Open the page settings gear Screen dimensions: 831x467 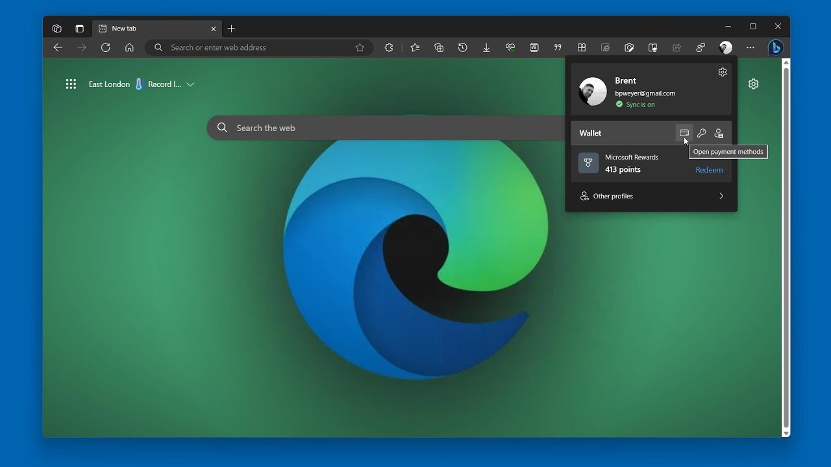click(753, 84)
